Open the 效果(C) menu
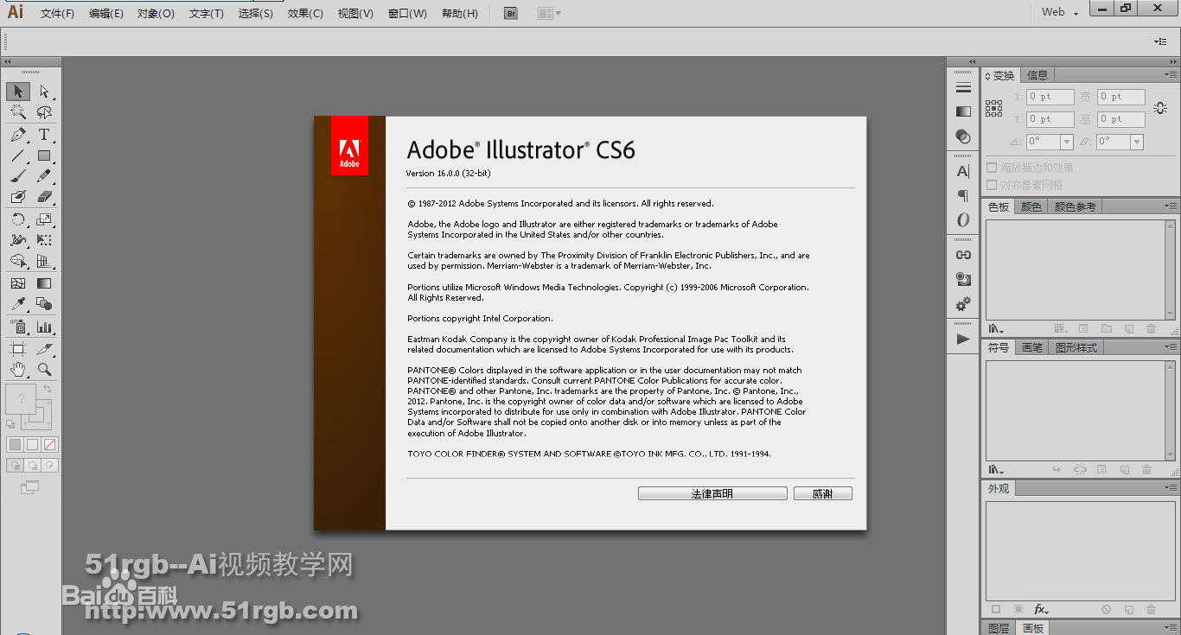This screenshot has height=635, width=1181. point(305,13)
